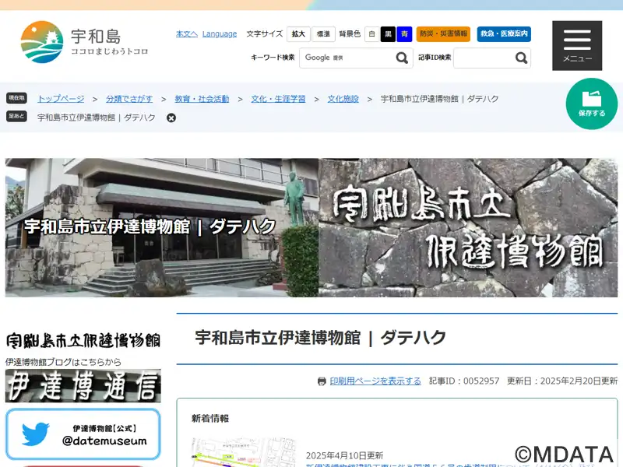Open the map thumbnail under 新着情報
Viewport: 623px width, 467px height.
coord(243,452)
